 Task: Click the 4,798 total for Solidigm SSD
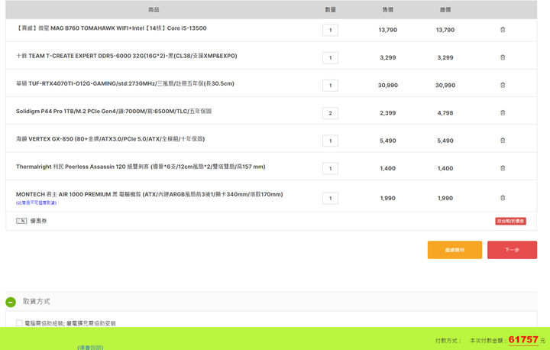(445, 113)
